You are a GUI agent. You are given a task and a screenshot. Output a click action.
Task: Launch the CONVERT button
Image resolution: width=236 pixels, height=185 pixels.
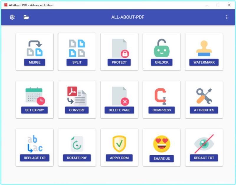point(77,110)
